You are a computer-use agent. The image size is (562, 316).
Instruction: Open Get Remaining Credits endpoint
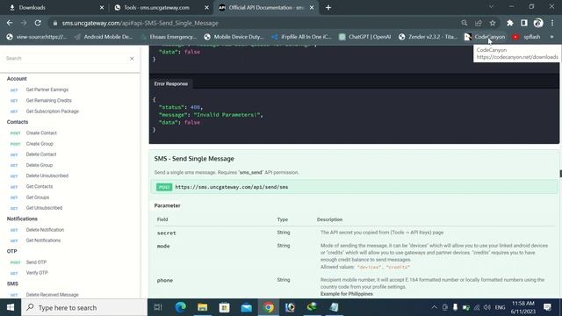[x=49, y=100]
